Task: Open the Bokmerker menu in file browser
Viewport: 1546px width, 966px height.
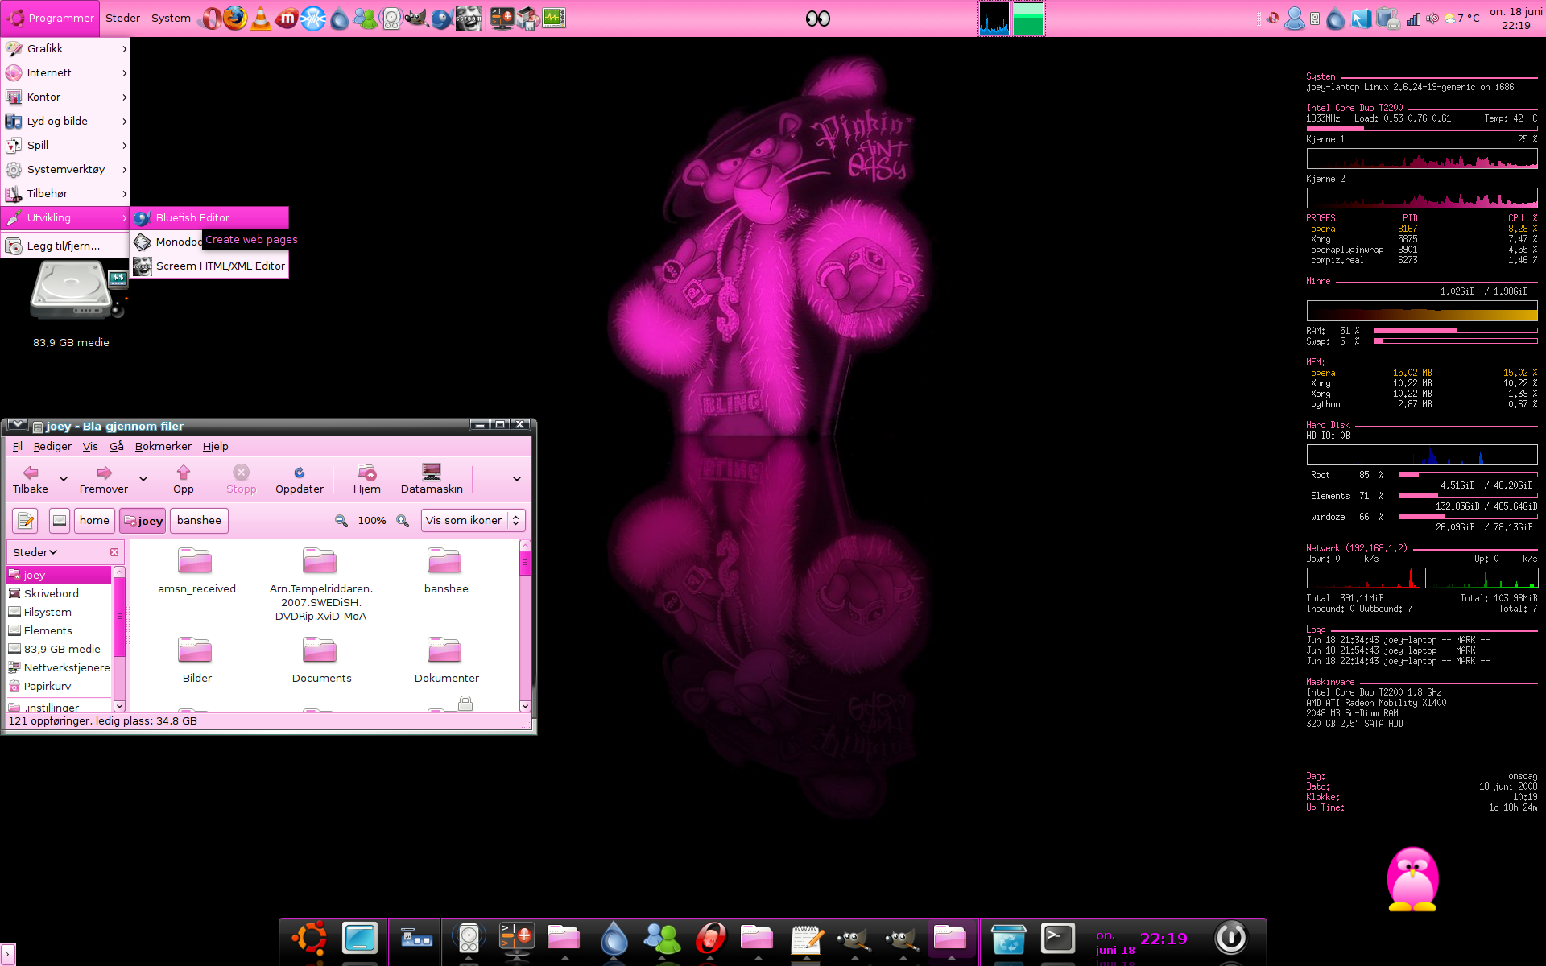Action: click(x=163, y=446)
